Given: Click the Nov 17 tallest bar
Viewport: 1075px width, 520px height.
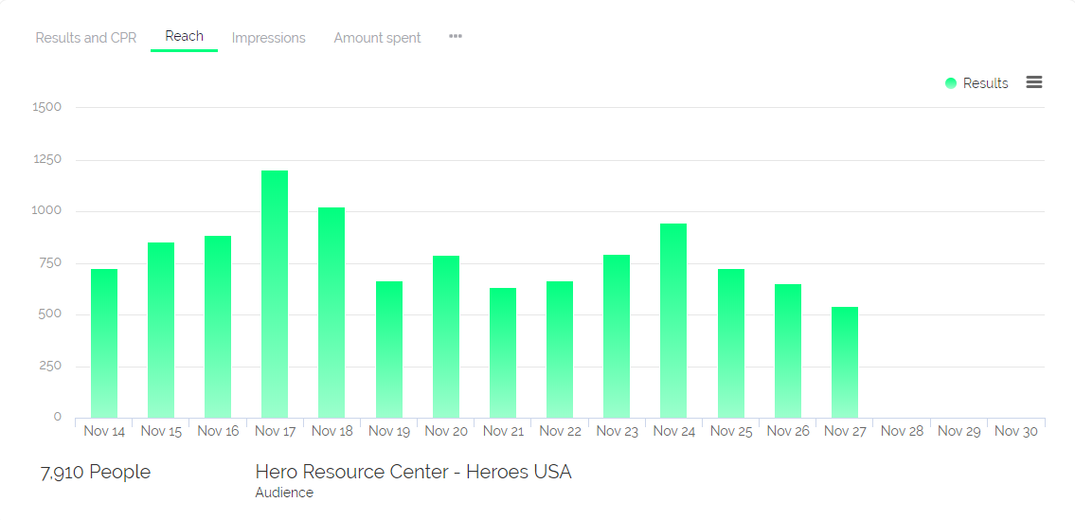Looking at the screenshot, I should click(275, 294).
